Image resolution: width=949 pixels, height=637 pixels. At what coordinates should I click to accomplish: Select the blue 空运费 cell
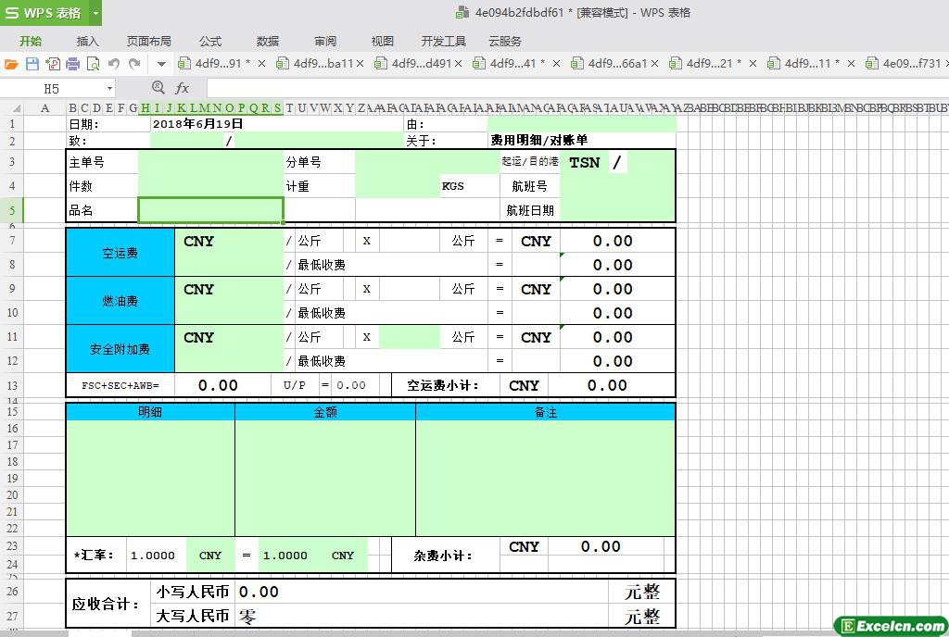(x=120, y=253)
